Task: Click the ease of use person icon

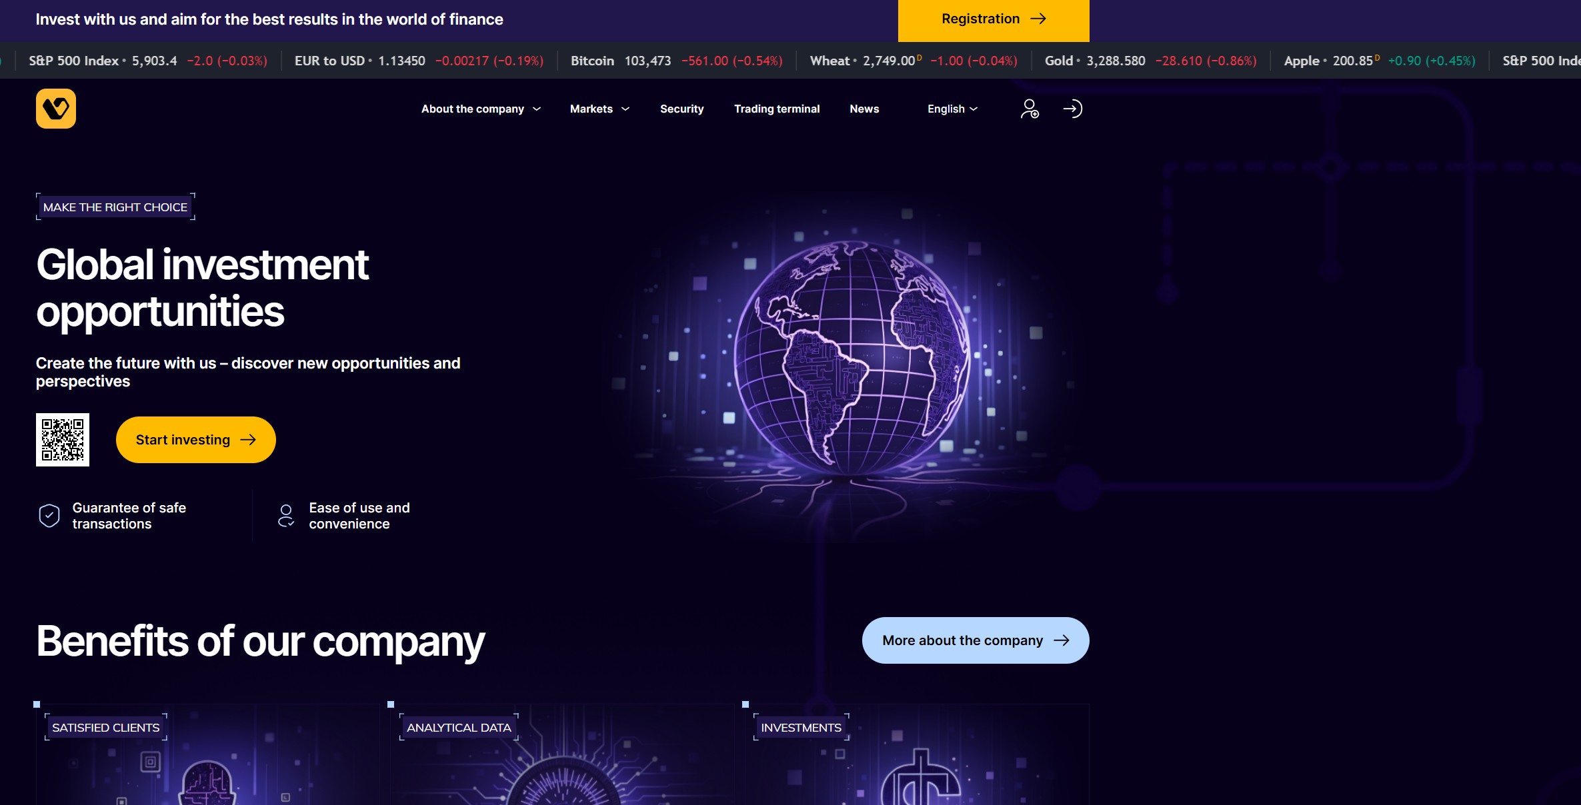Action: tap(286, 516)
